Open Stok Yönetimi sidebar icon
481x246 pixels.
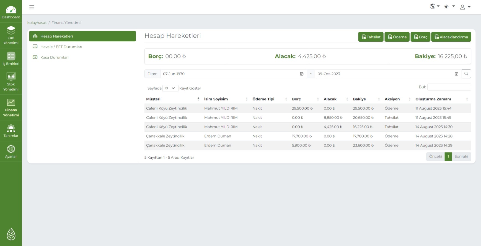click(x=11, y=81)
